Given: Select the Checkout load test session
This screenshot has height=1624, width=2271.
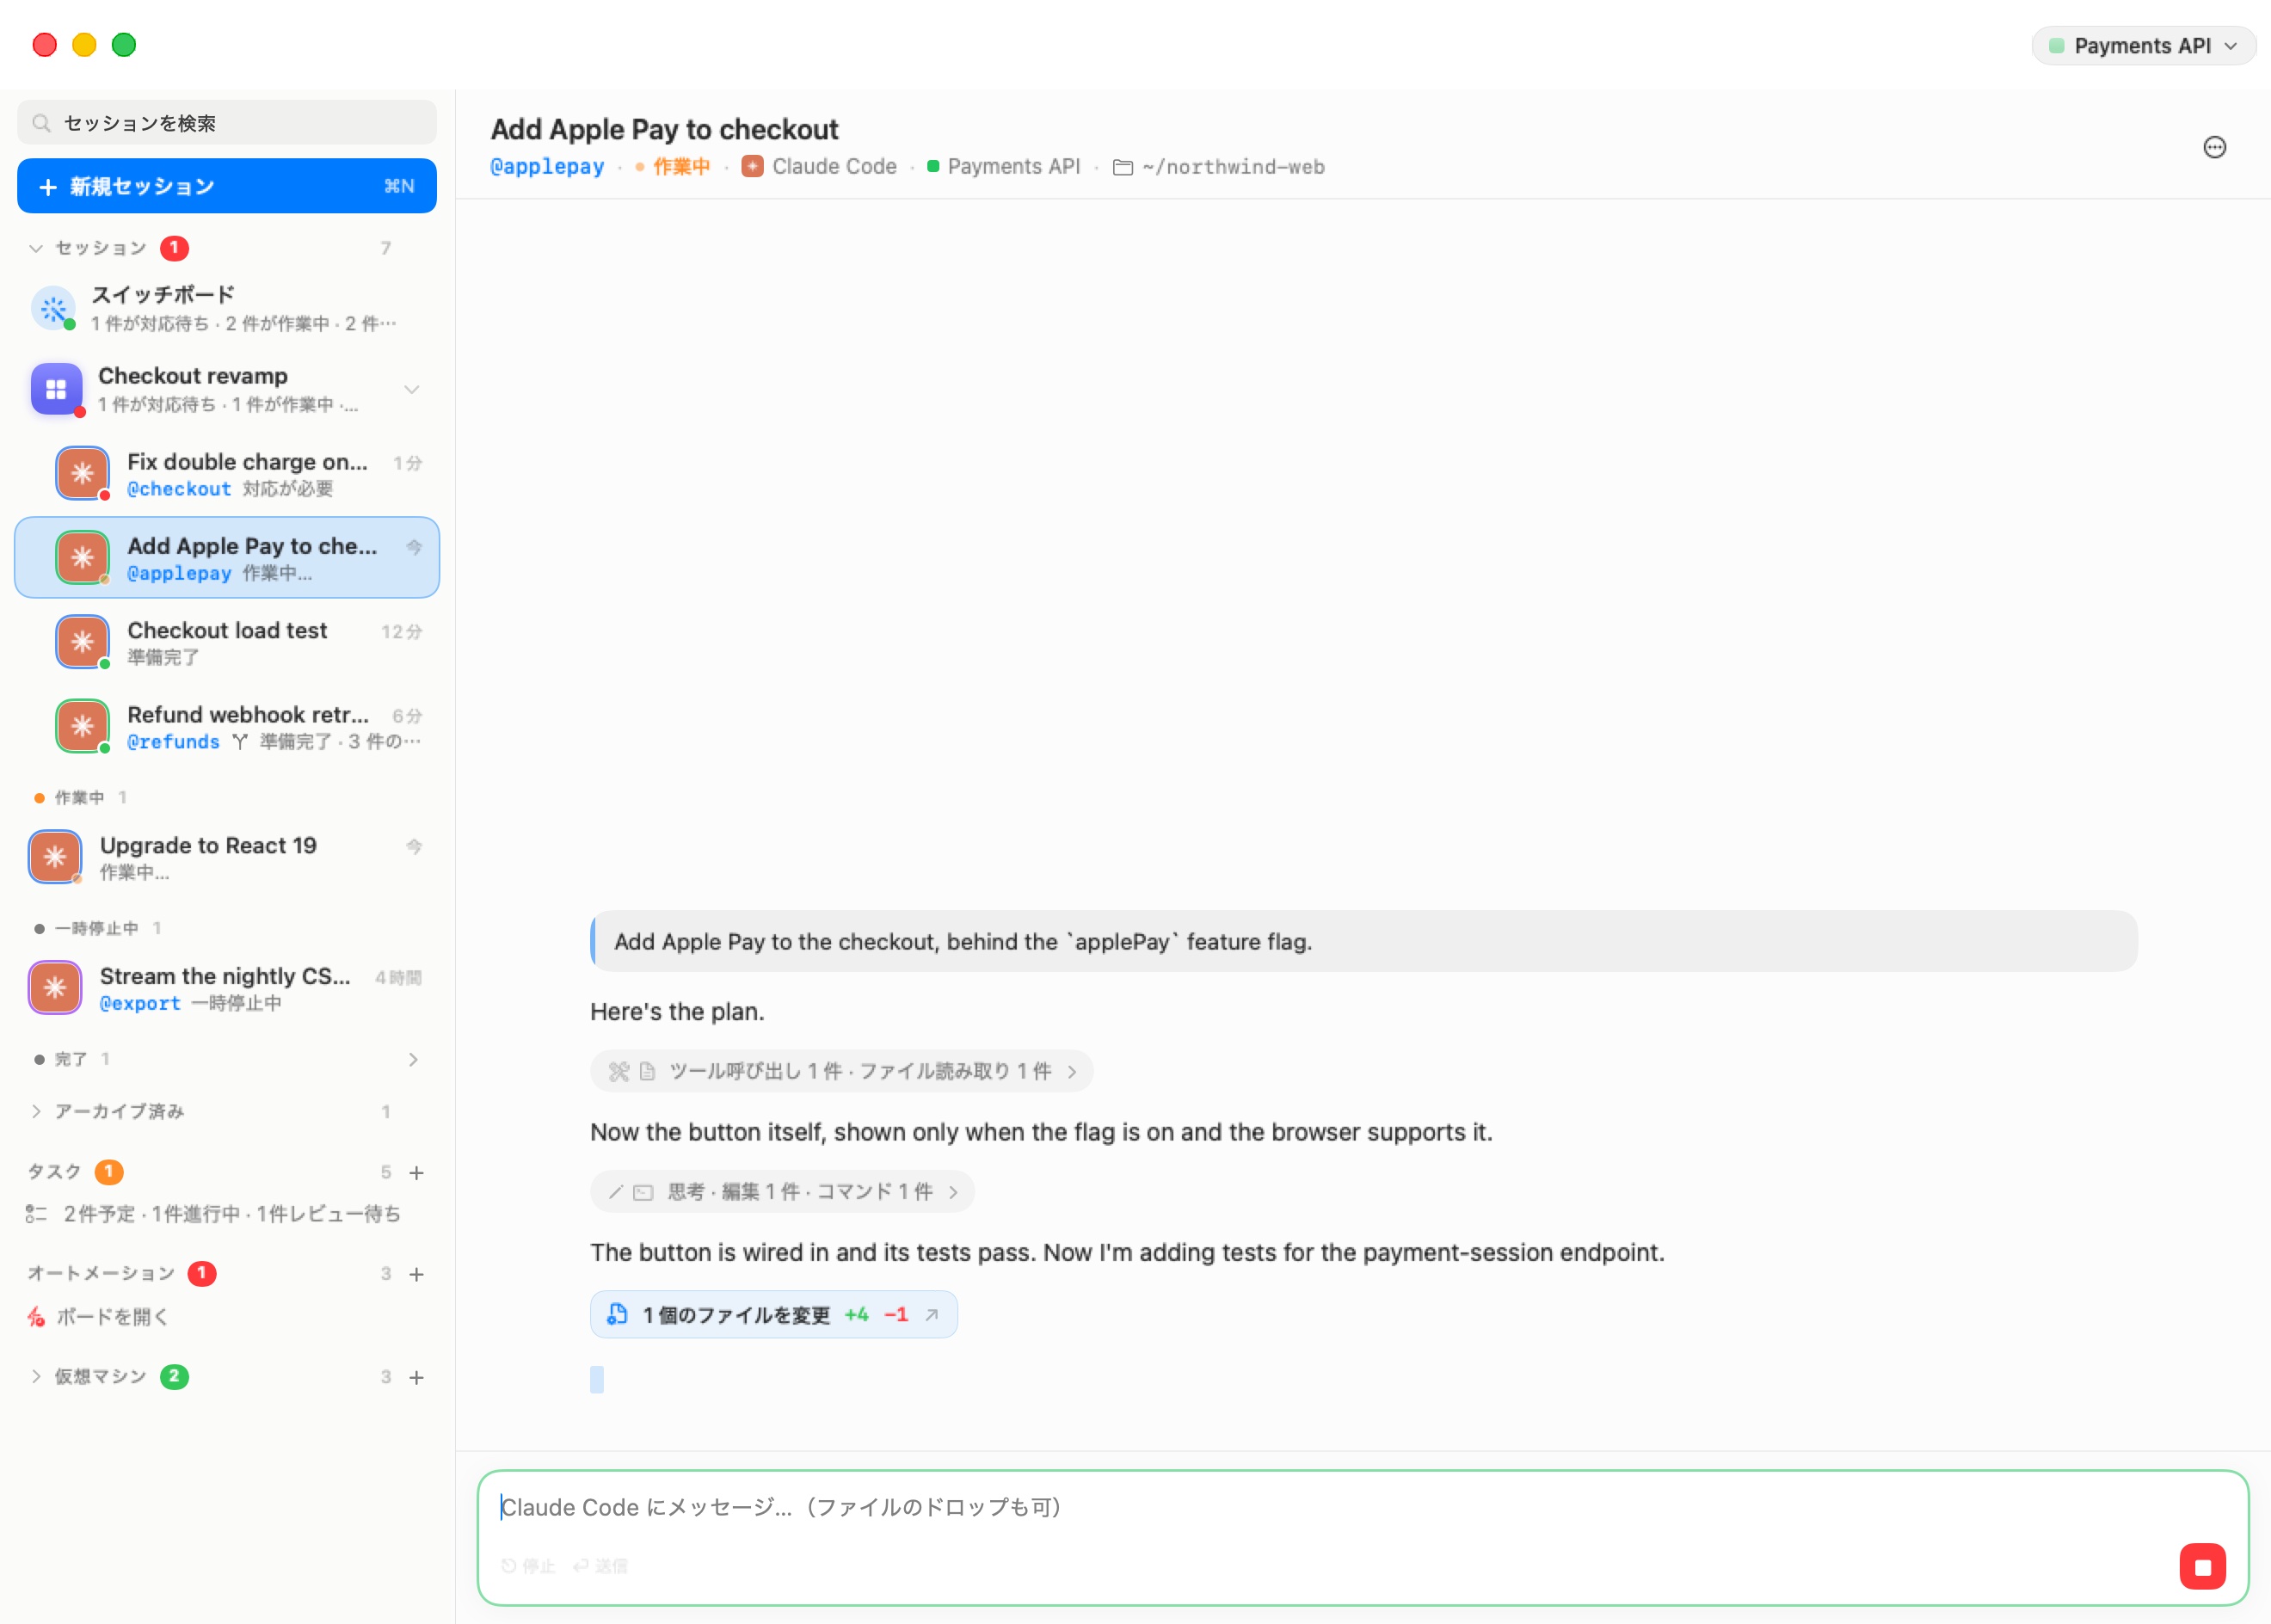Looking at the screenshot, I should (227, 642).
